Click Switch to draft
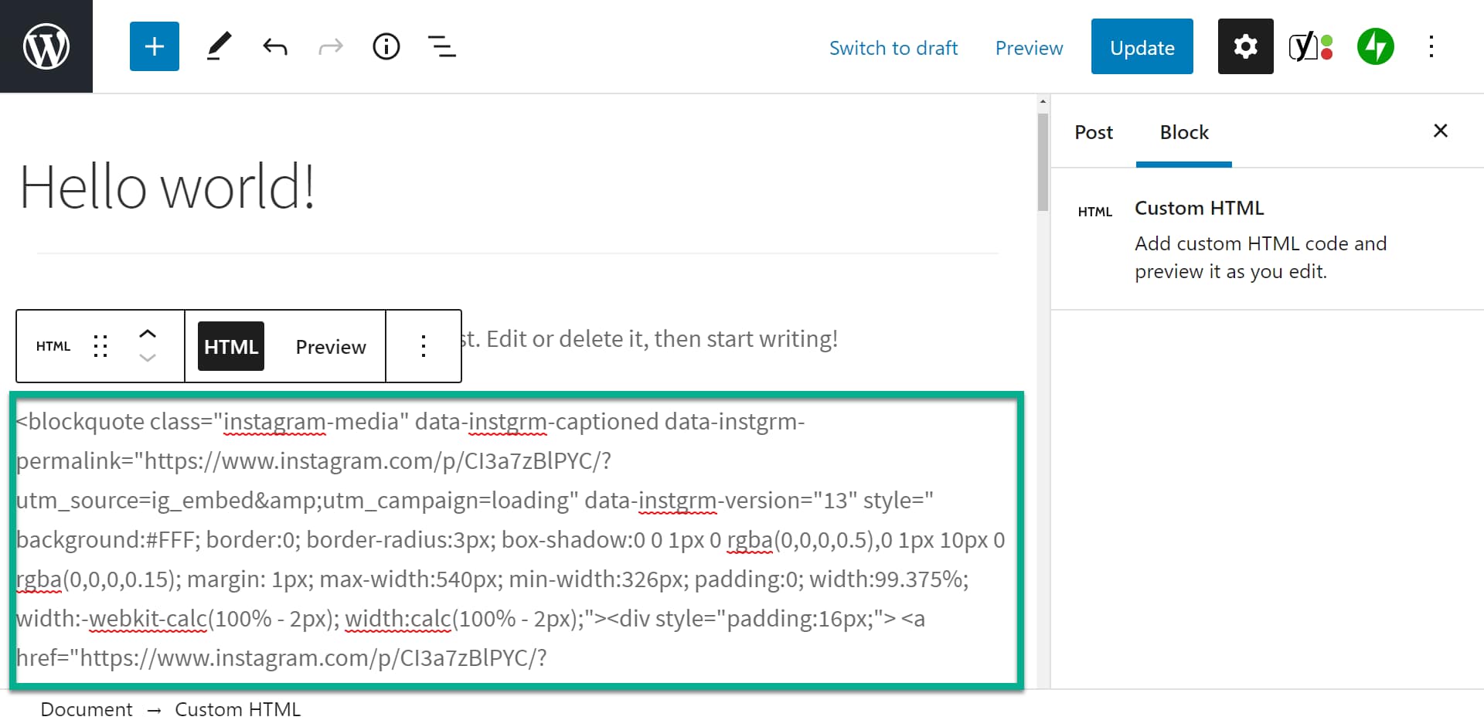Image resolution: width=1484 pixels, height=727 pixels. click(x=893, y=47)
